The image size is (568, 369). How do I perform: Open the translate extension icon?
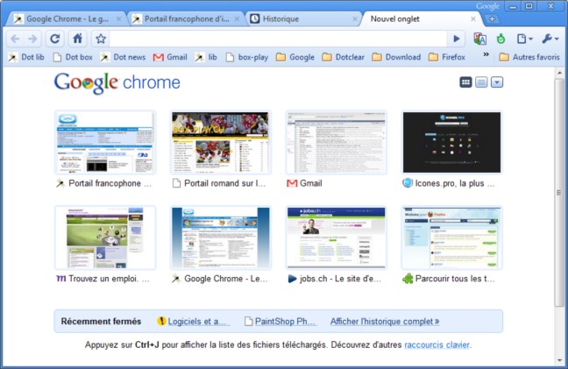click(x=480, y=39)
